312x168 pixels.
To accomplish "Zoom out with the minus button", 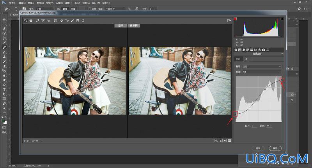I will click(25, 141).
